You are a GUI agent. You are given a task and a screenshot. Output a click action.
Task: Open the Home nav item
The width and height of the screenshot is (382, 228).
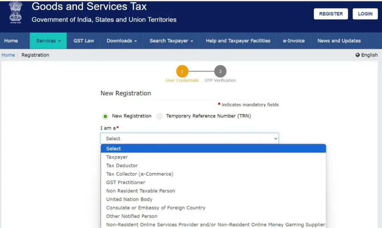[x=11, y=41]
